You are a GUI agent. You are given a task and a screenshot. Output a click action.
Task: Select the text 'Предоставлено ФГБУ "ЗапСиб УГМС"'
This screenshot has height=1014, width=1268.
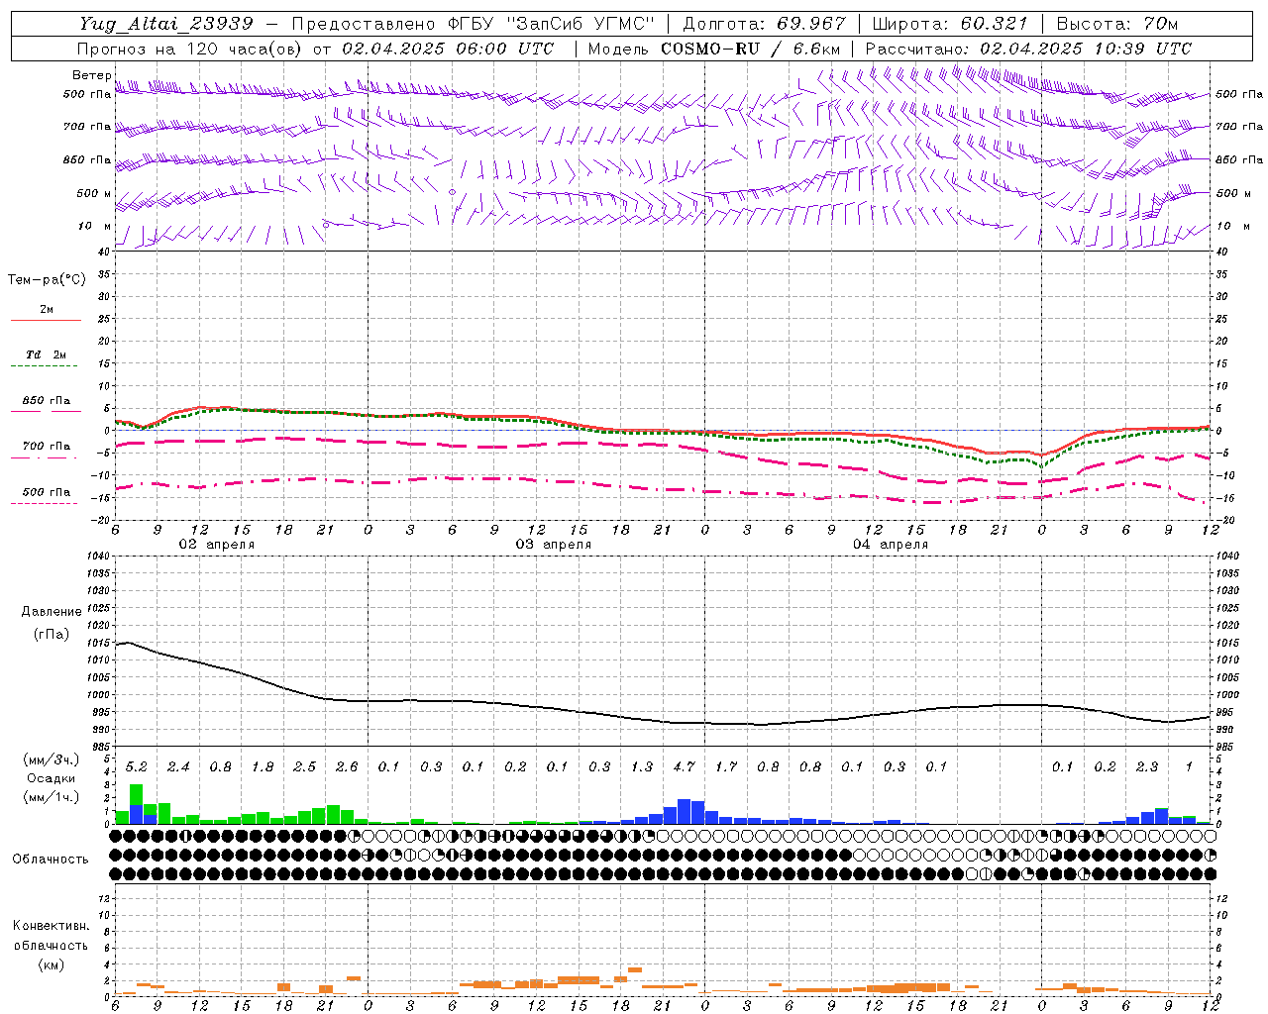tap(474, 24)
